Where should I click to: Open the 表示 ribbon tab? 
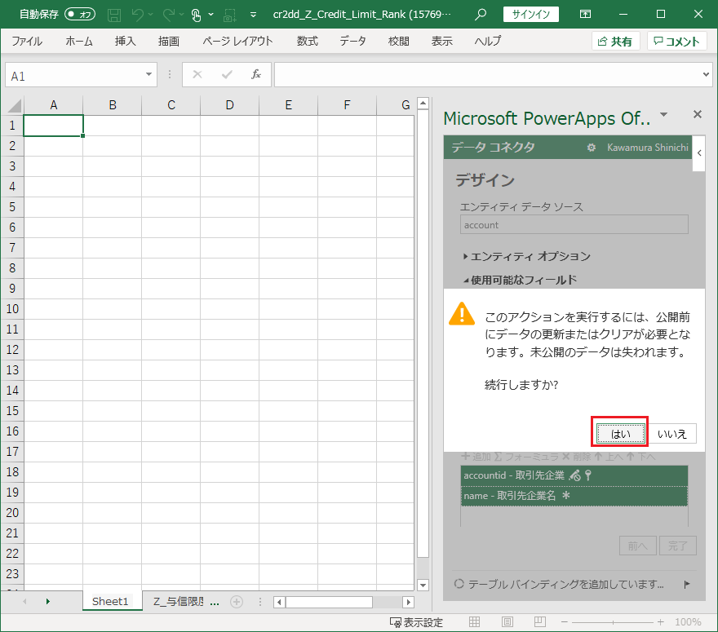pos(441,42)
